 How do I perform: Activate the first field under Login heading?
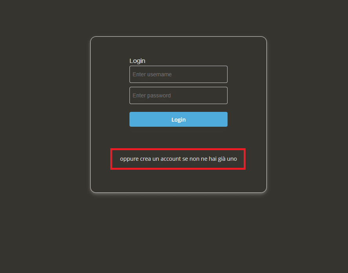[x=179, y=74]
